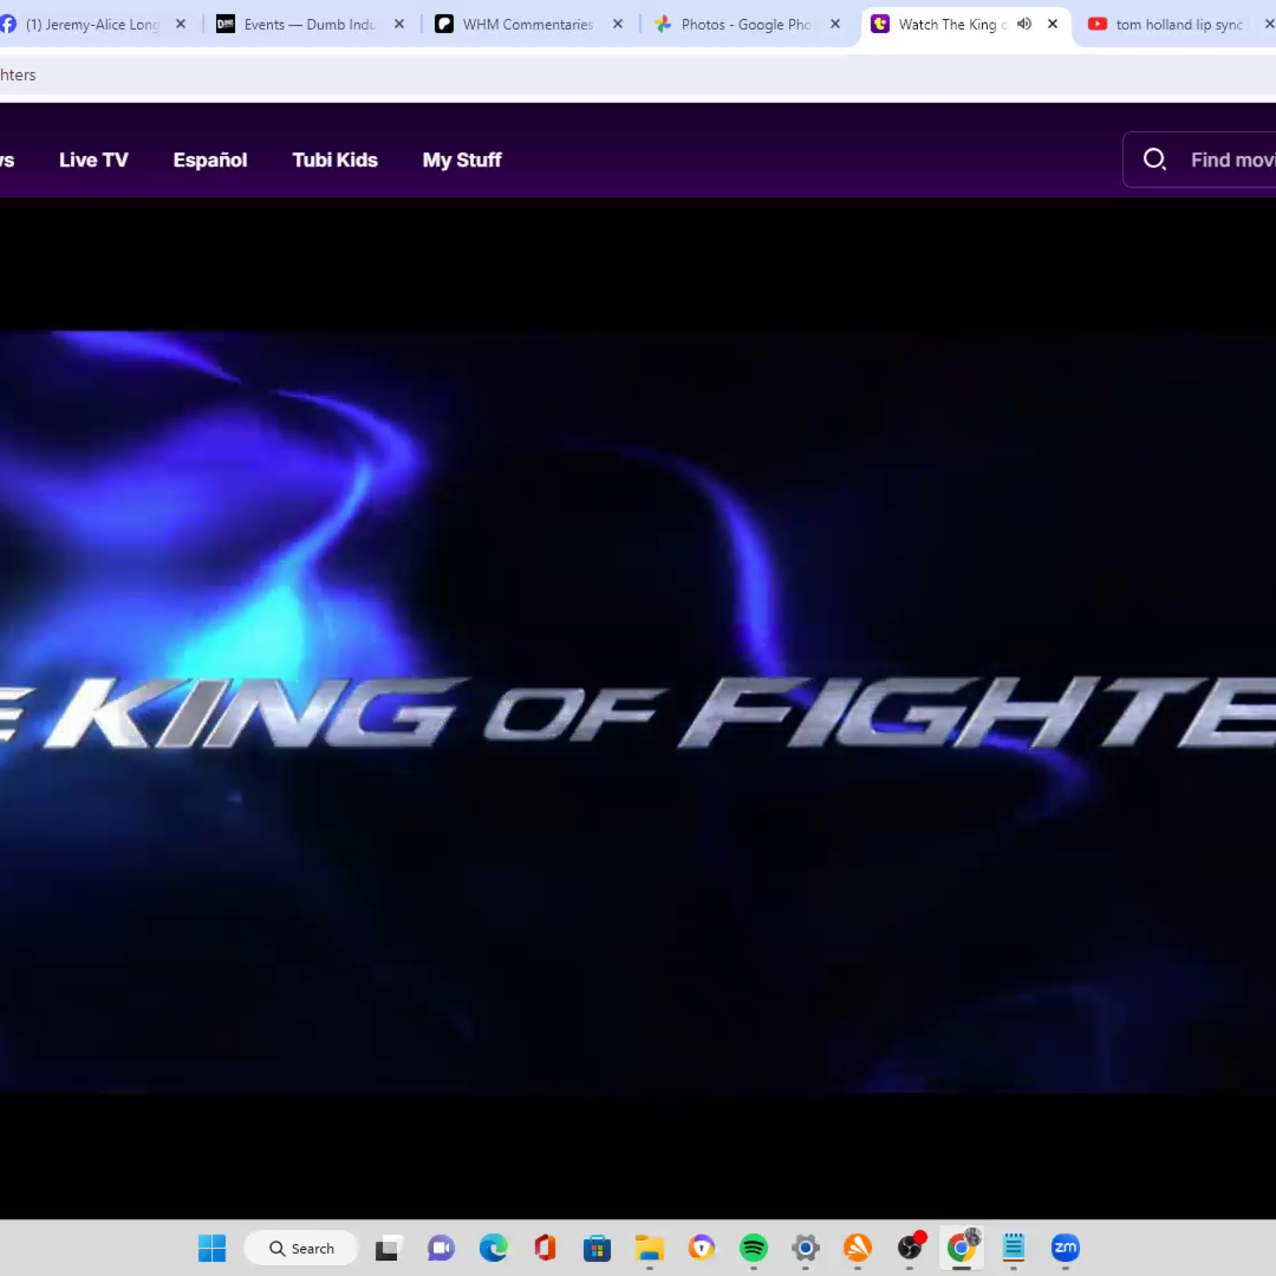
Task: Close the WHM Commentaries tab
Action: click(618, 24)
